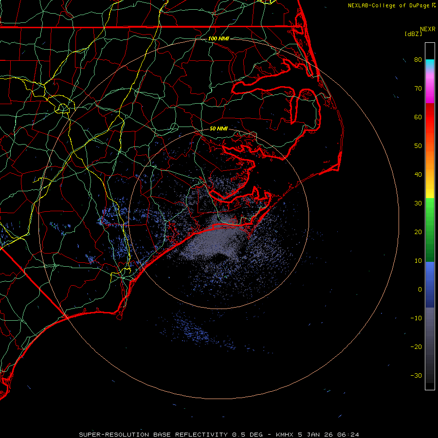
Task: Click the 30 dBZ scale value
Action: (x=418, y=203)
